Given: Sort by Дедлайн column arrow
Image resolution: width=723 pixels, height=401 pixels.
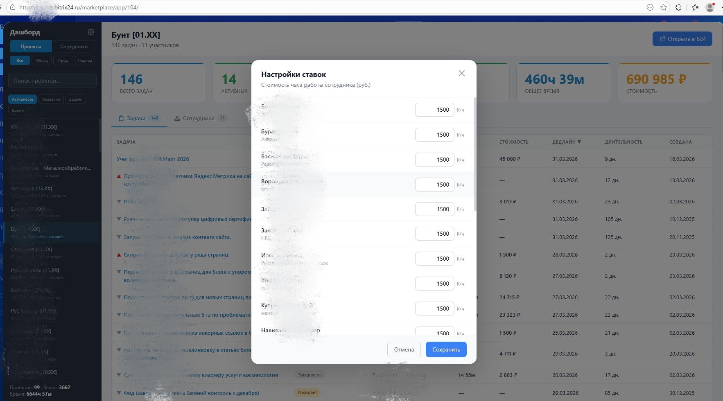Looking at the screenshot, I should tap(579, 142).
